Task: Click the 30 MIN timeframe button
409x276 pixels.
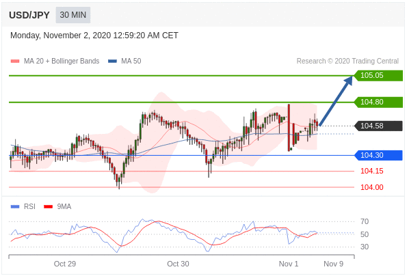Action: [x=73, y=15]
